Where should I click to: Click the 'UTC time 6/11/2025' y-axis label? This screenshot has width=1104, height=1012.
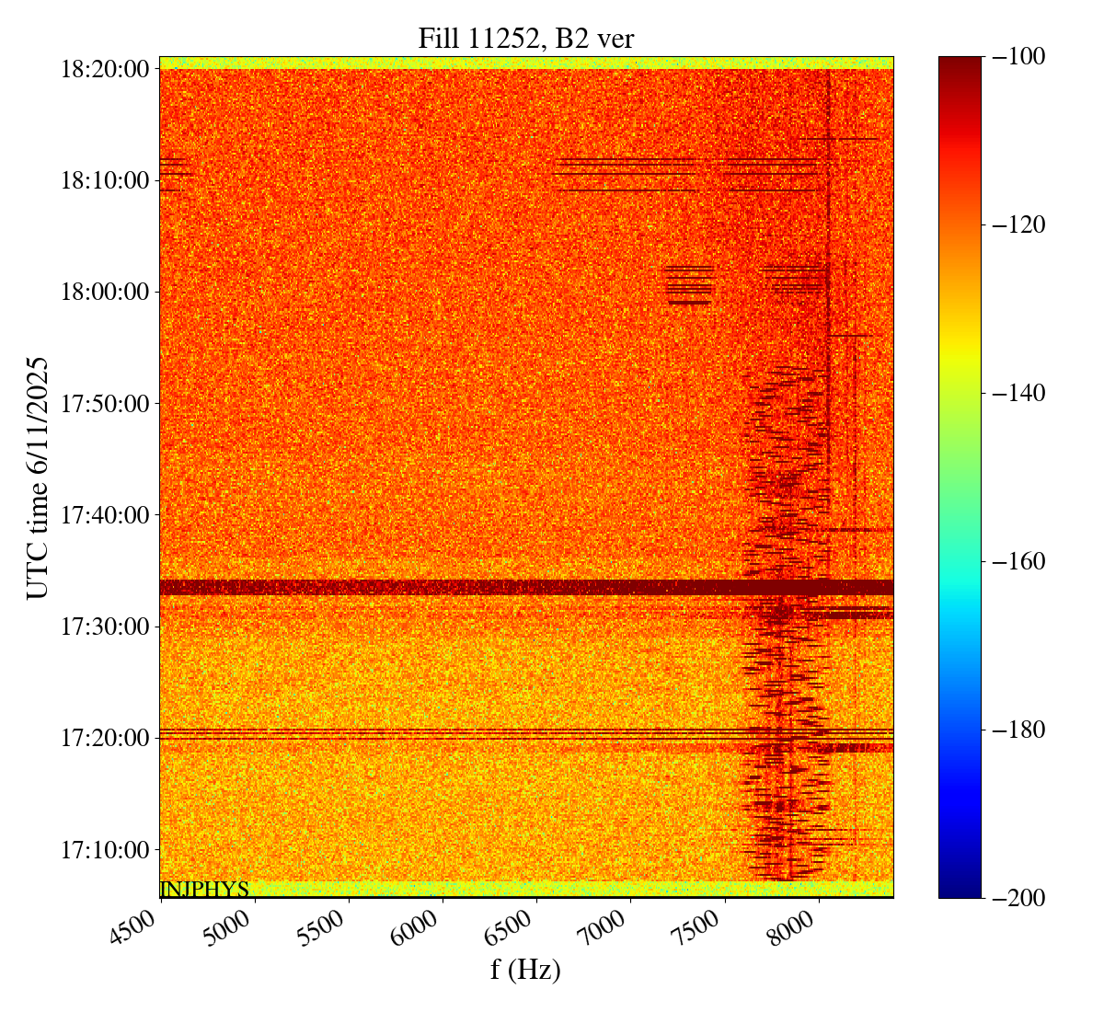tap(38, 477)
